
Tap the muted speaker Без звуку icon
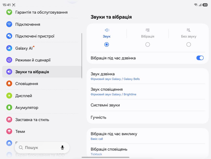tap(189, 30)
